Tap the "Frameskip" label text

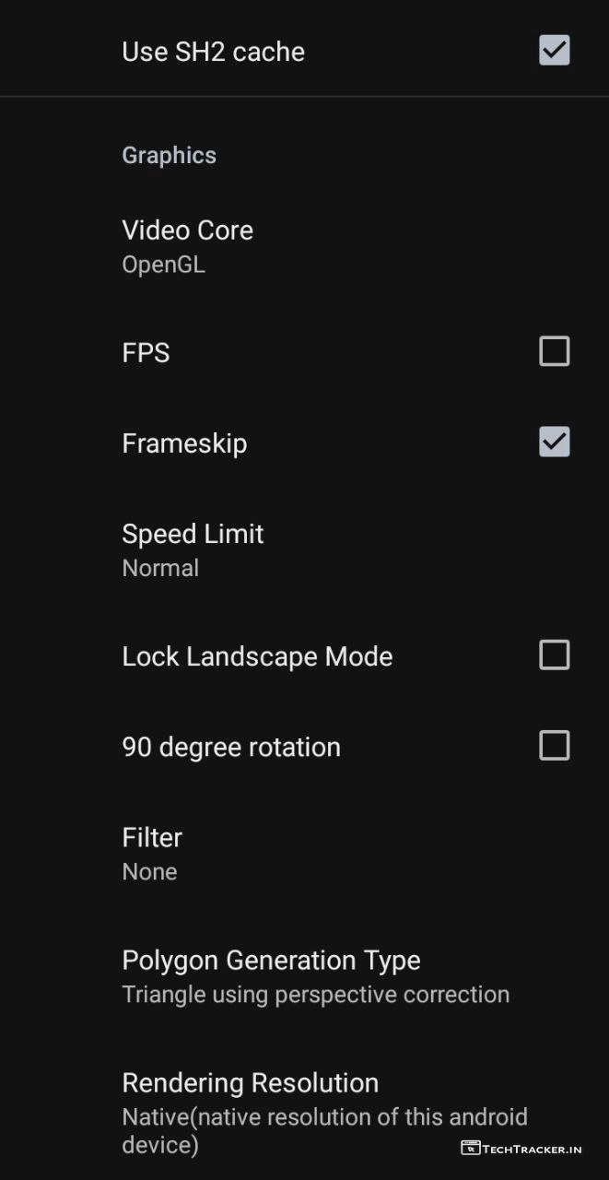[184, 443]
